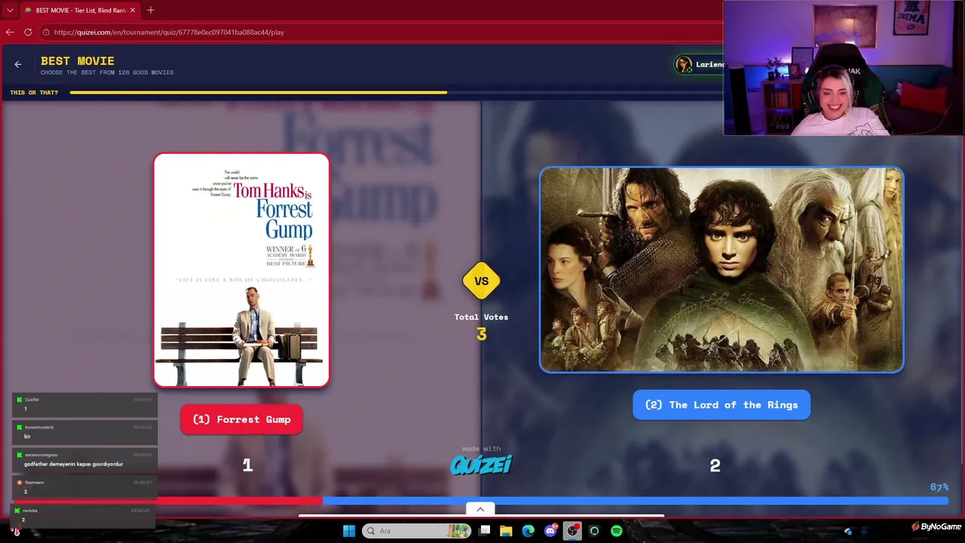Go back using the browser back arrow
The width and height of the screenshot is (965, 543).
pyautogui.click(x=10, y=32)
